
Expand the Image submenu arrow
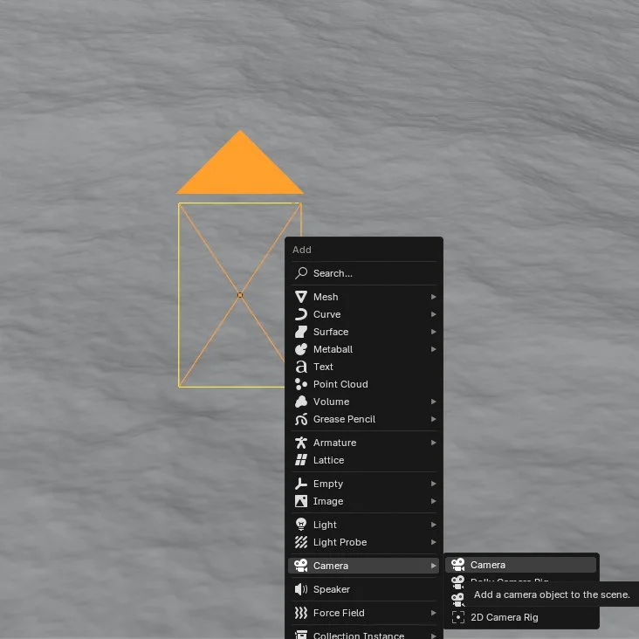[434, 501]
